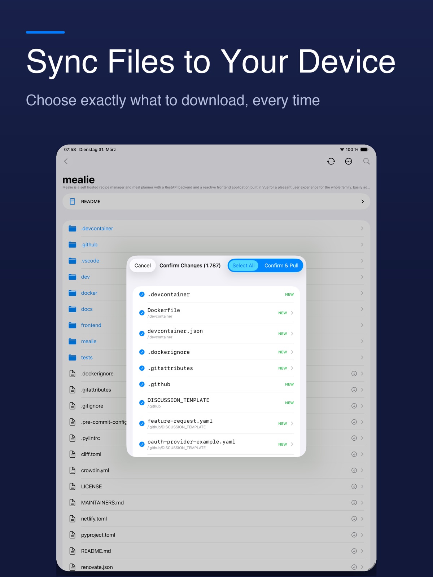The image size is (433, 577).
Task: Tap the chevron on the .devcontainer folder row
Action: click(362, 228)
